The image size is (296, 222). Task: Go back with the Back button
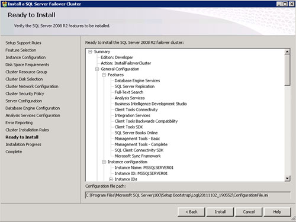(x=191, y=212)
